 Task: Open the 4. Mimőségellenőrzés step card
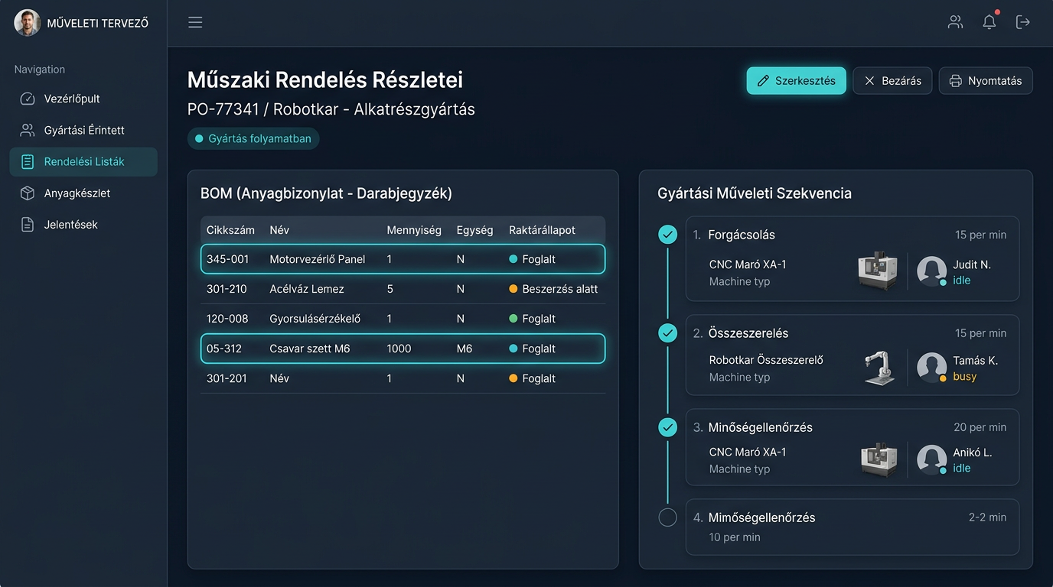tap(853, 527)
